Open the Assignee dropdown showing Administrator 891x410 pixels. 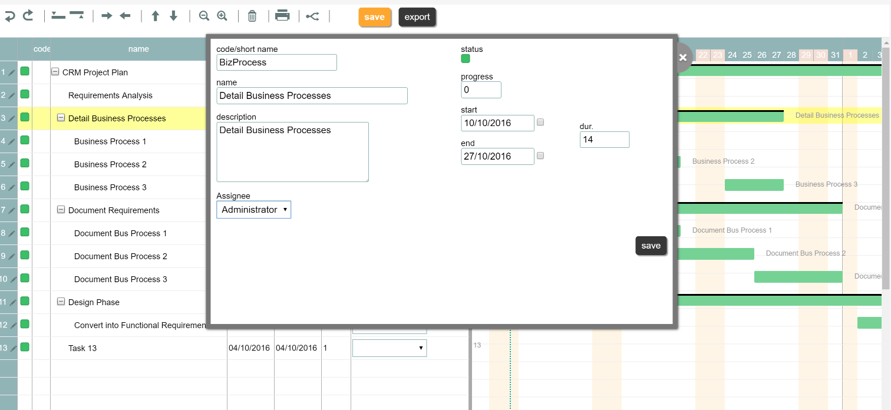pyautogui.click(x=253, y=210)
